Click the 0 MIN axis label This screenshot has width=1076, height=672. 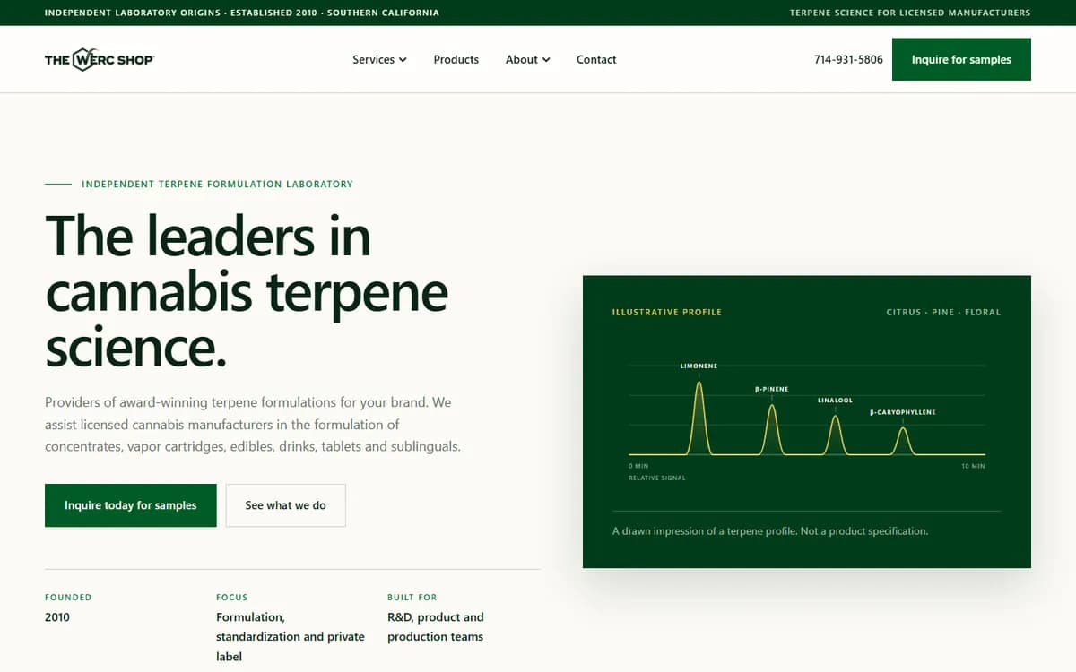pyautogui.click(x=638, y=466)
